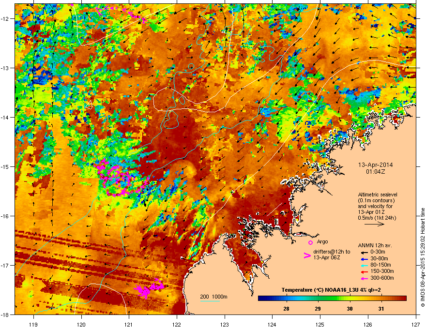Click the latitude axis label '-12'
The height and width of the screenshot is (329, 426).
pos(5,18)
